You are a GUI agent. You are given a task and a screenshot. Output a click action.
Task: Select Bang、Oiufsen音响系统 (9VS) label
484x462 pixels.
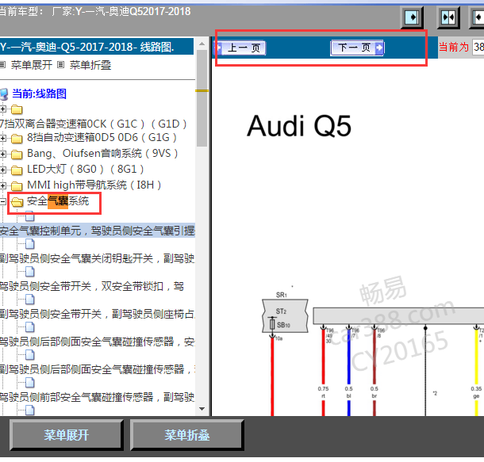(x=102, y=153)
